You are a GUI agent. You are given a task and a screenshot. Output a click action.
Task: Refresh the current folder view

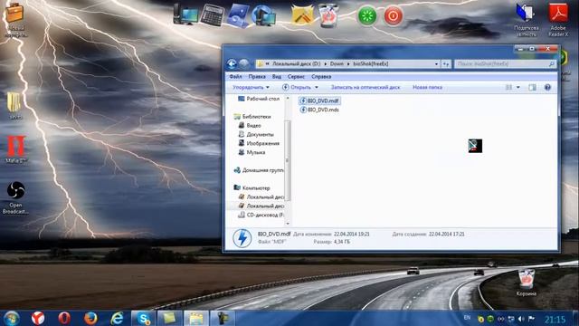(x=446, y=64)
